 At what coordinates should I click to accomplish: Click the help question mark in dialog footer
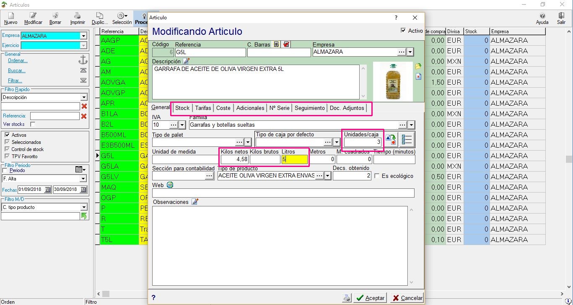coord(153,297)
